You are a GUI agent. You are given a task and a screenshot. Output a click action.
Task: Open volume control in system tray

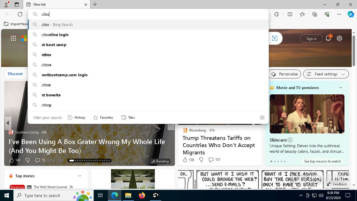321,195
